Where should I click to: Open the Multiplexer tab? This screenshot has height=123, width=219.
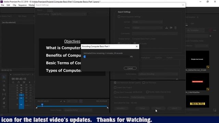click(145, 58)
